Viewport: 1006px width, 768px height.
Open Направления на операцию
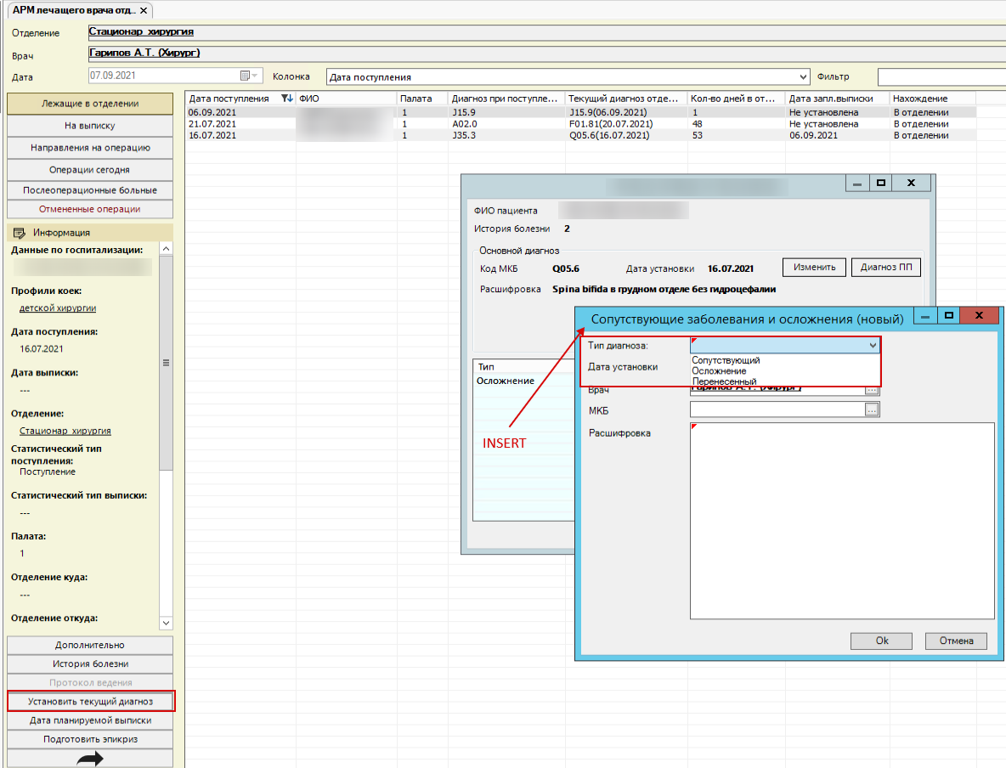pos(90,148)
